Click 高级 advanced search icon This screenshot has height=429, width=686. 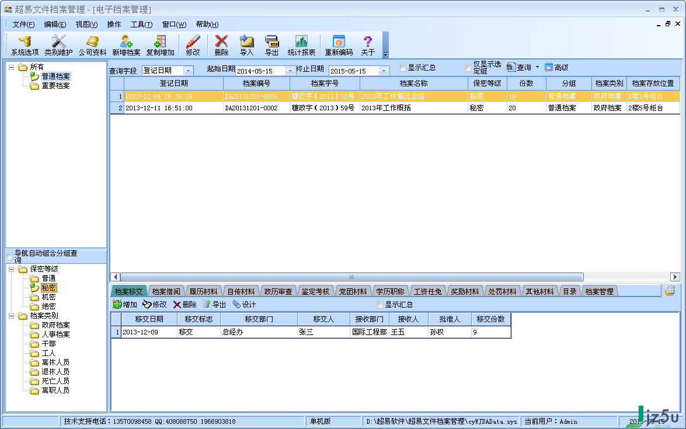point(556,67)
